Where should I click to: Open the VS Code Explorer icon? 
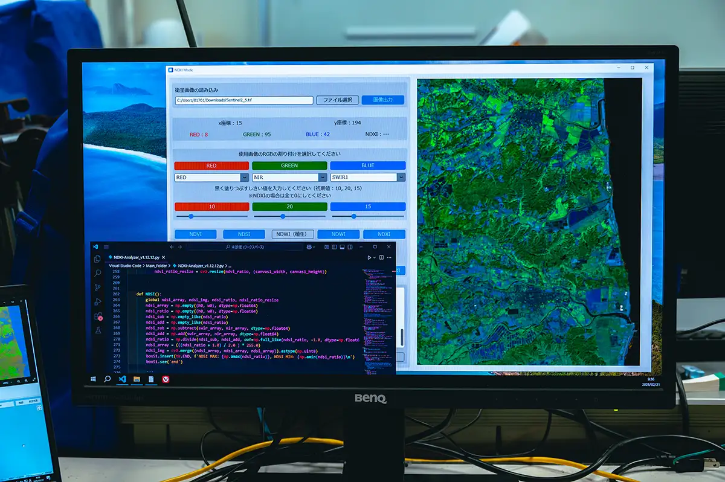pos(97,259)
